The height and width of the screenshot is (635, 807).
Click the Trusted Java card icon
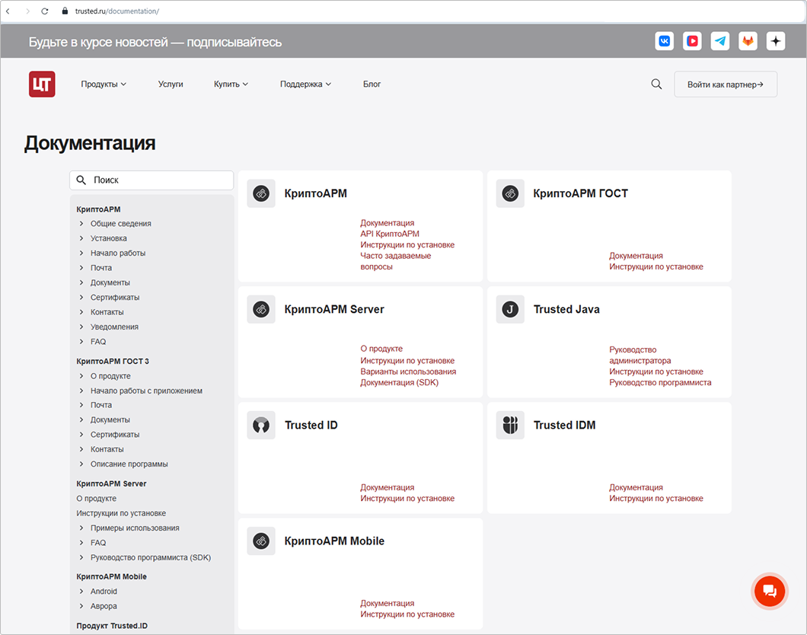[x=510, y=309]
